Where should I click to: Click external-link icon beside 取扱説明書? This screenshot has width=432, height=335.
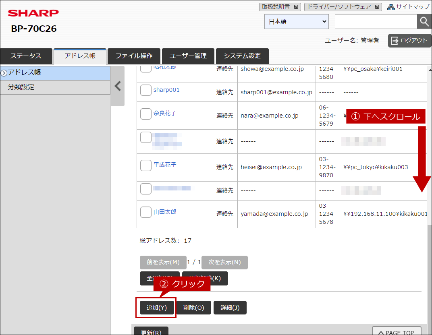pos(296,7)
